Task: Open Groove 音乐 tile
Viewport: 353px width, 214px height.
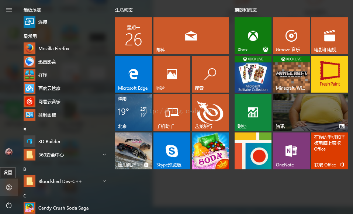Action: pos(291,36)
